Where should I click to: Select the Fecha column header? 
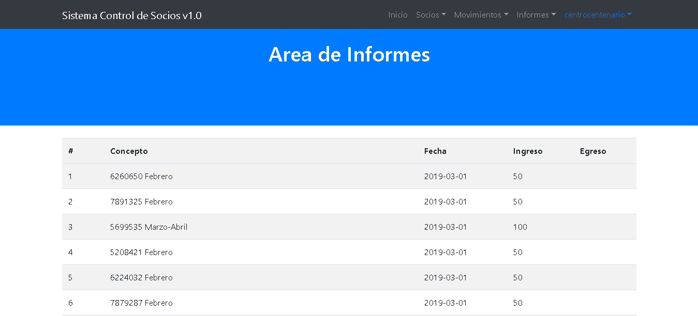click(435, 151)
